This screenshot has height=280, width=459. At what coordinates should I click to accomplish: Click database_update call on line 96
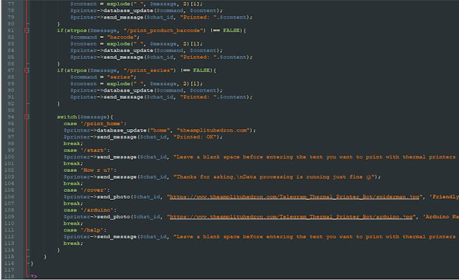(x=122, y=130)
